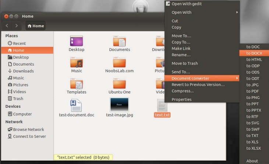Select the test-document.doc file icon
The image size is (269, 164).
[x=76, y=105]
